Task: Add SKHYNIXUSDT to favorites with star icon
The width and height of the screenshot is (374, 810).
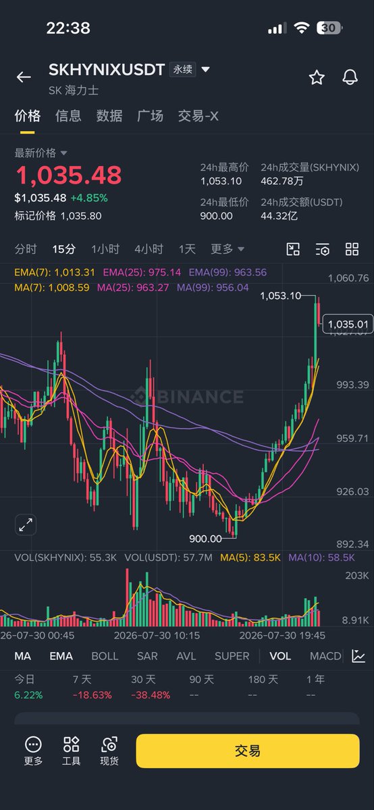Action: [x=317, y=77]
